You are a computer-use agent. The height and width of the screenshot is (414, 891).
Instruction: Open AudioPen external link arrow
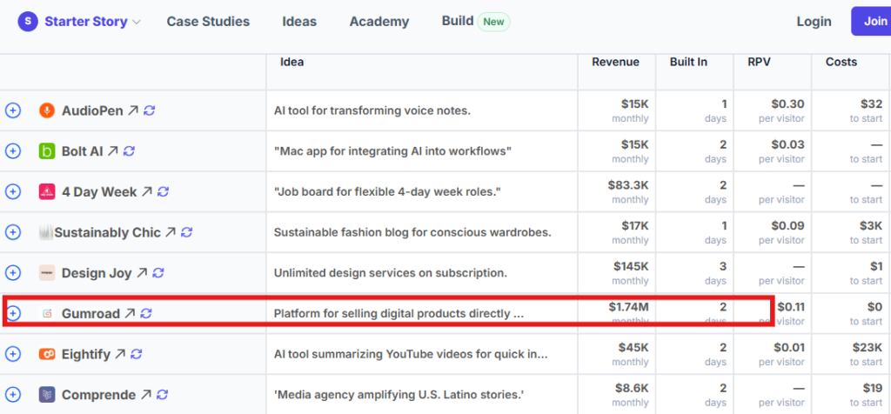click(x=132, y=110)
